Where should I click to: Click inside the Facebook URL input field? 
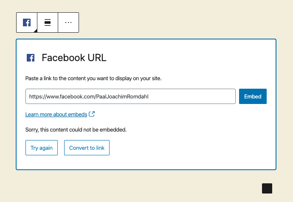tap(130, 96)
